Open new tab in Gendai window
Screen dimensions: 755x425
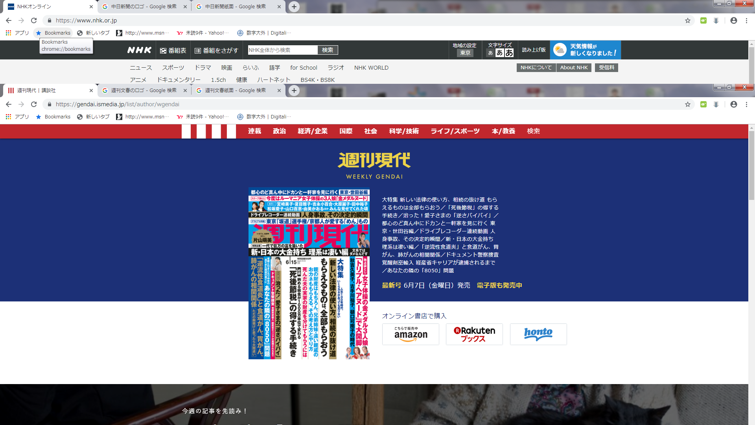(294, 91)
